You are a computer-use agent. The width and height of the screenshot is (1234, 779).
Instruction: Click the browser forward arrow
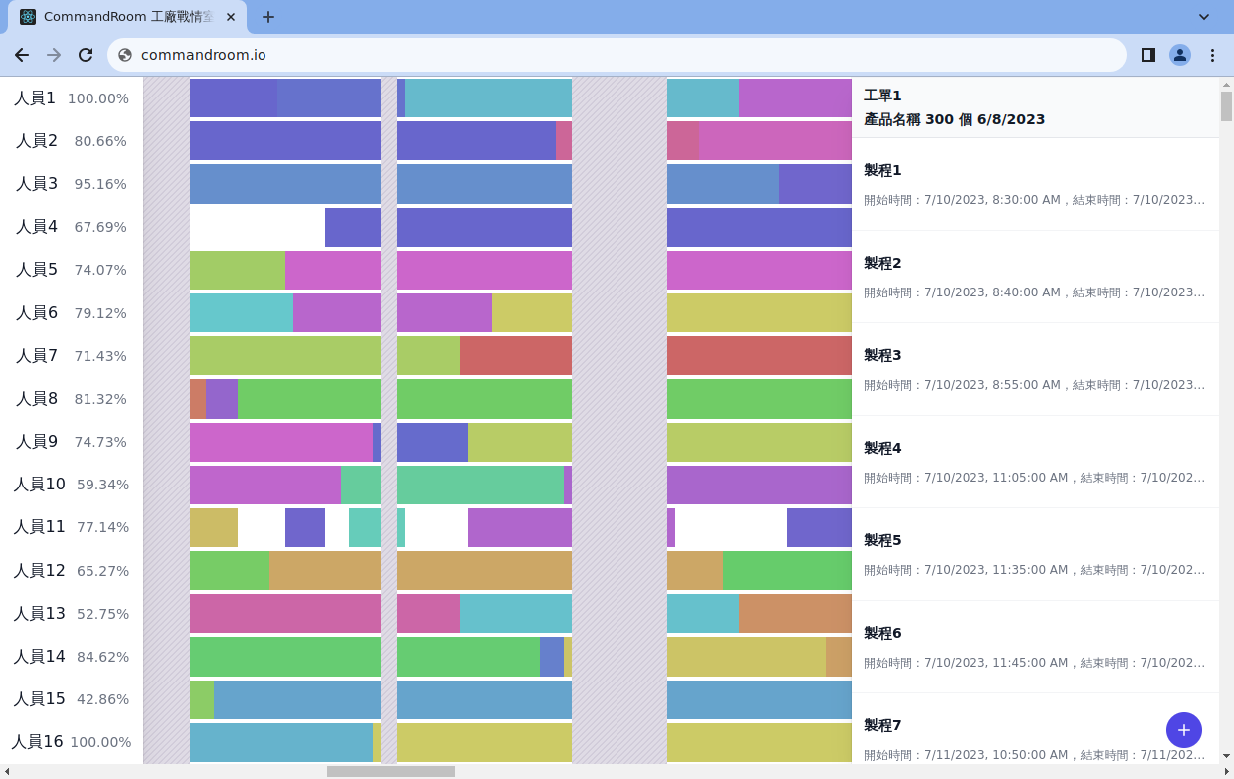pos(54,55)
